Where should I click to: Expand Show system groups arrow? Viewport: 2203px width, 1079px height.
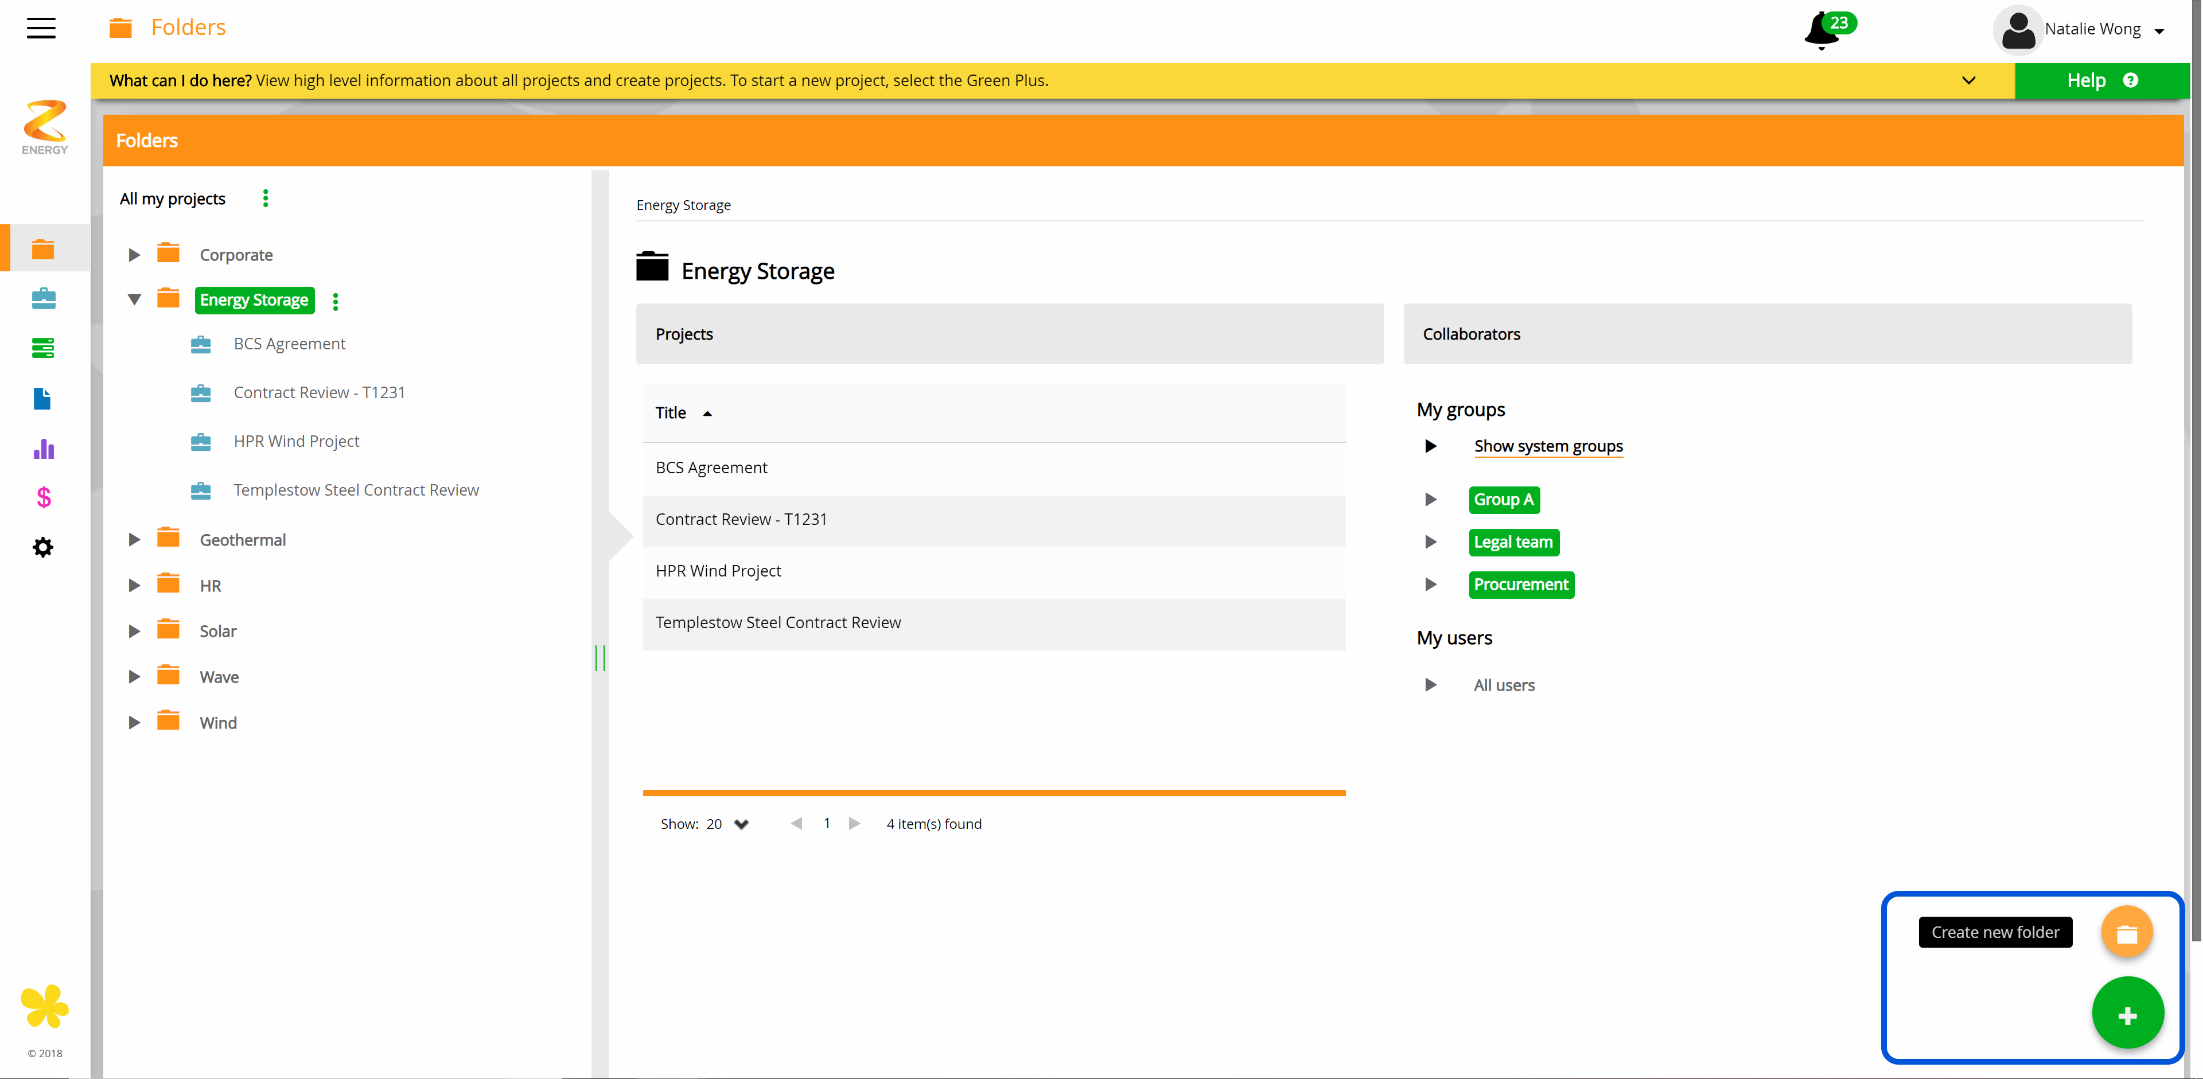click(x=1431, y=446)
